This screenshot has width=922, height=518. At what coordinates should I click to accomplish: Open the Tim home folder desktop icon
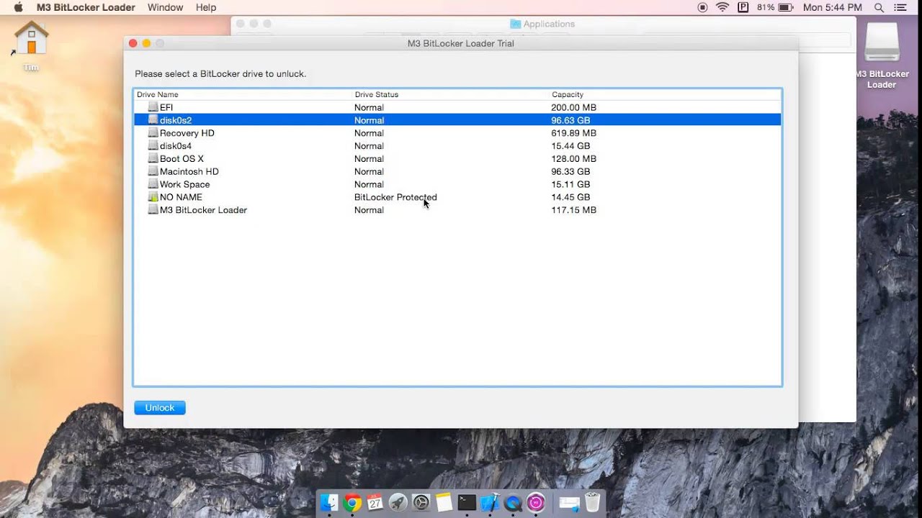(x=31, y=38)
